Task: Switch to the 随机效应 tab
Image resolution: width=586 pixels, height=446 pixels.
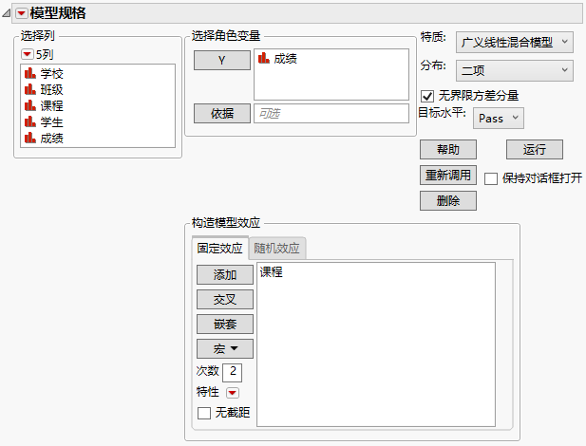Action: (277, 248)
